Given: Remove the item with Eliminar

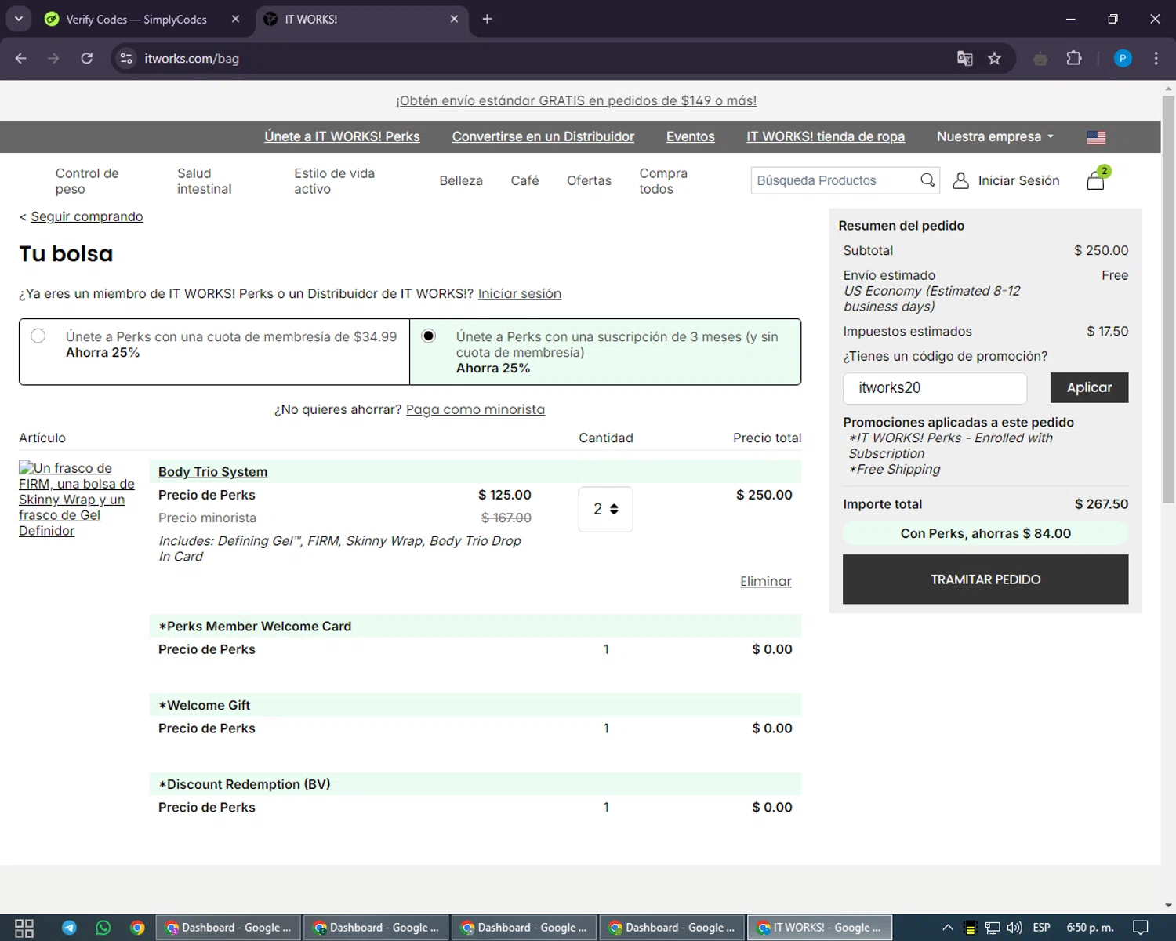Looking at the screenshot, I should pyautogui.click(x=766, y=581).
